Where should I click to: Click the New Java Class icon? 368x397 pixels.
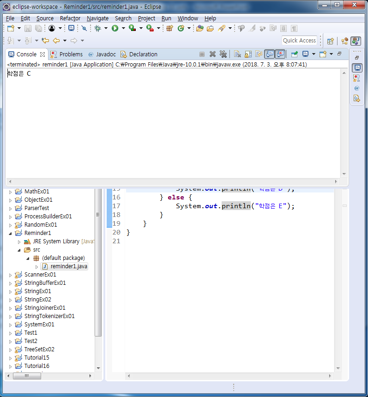click(181, 28)
